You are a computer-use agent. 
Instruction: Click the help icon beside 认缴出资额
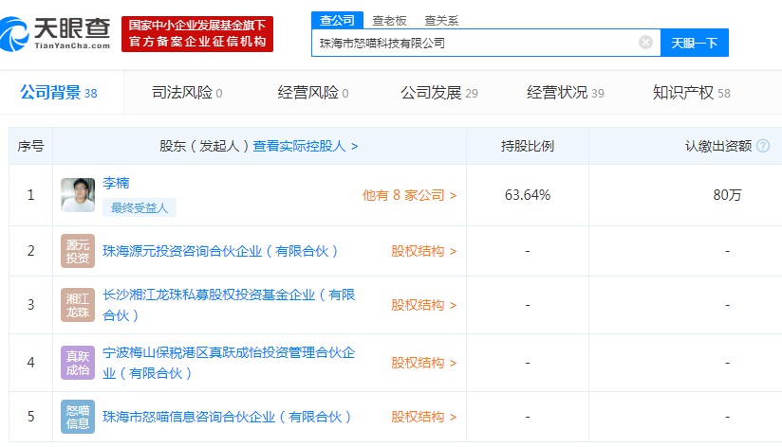point(763,146)
